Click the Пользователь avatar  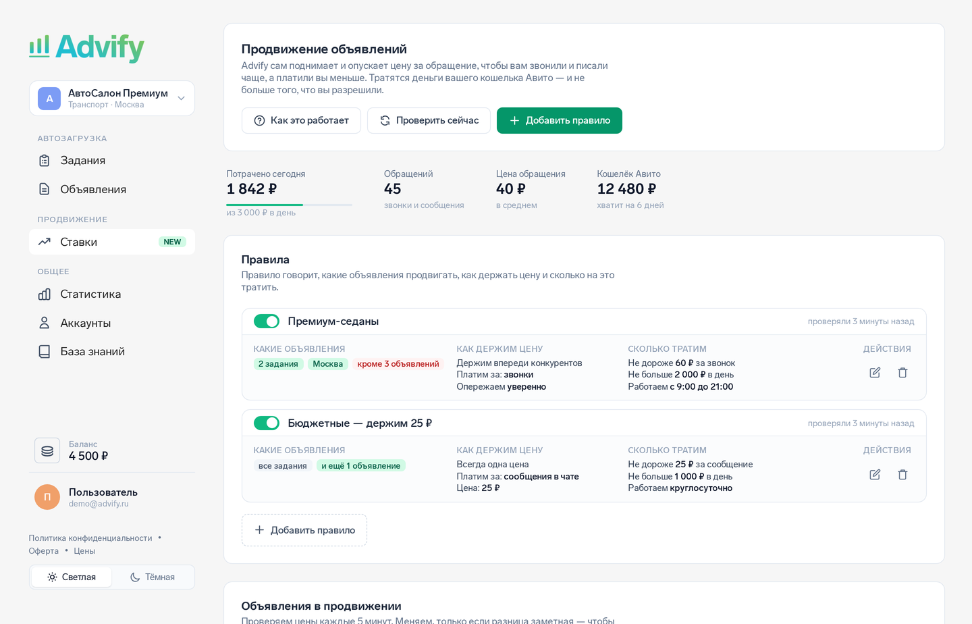47,497
